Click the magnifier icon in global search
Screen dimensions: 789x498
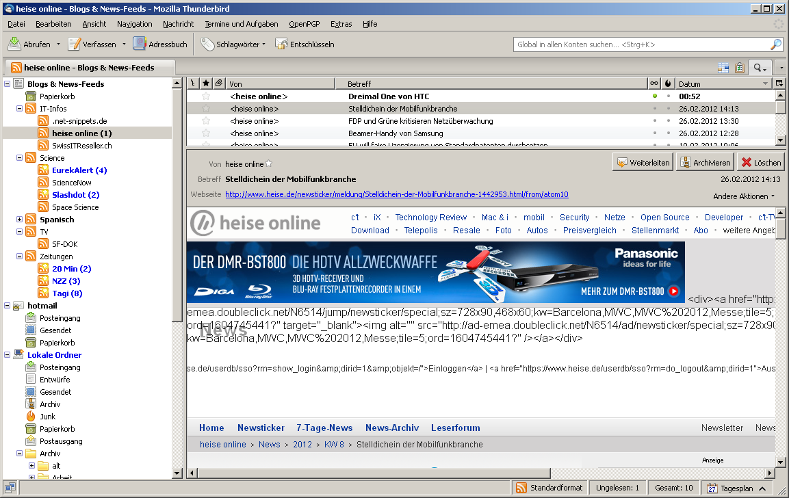tap(776, 44)
